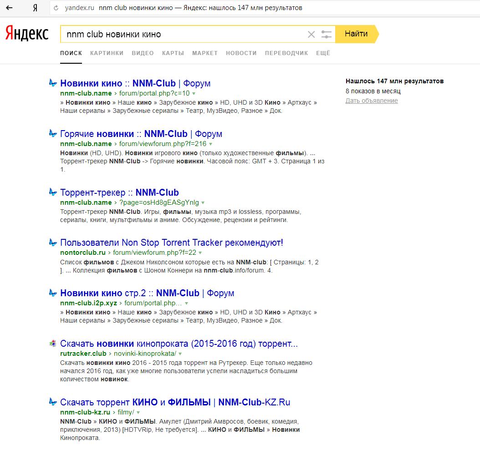The height and width of the screenshot is (455, 480).
Task: Clear the search query with the X icon
Action: click(x=311, y=34)
